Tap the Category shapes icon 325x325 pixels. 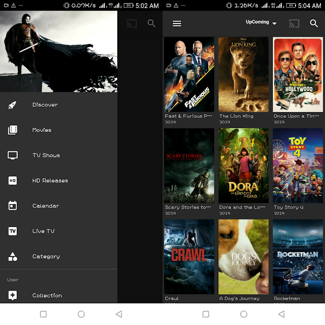13,256
